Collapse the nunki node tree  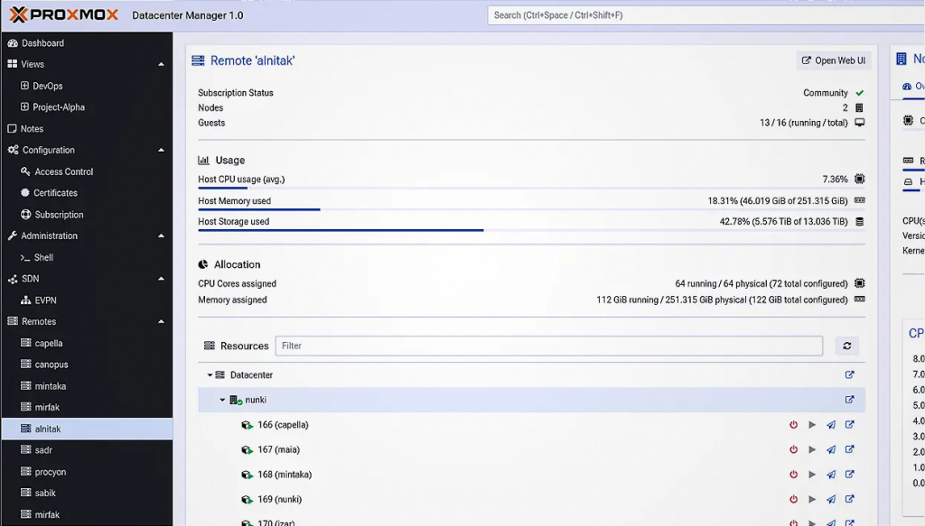222,399
